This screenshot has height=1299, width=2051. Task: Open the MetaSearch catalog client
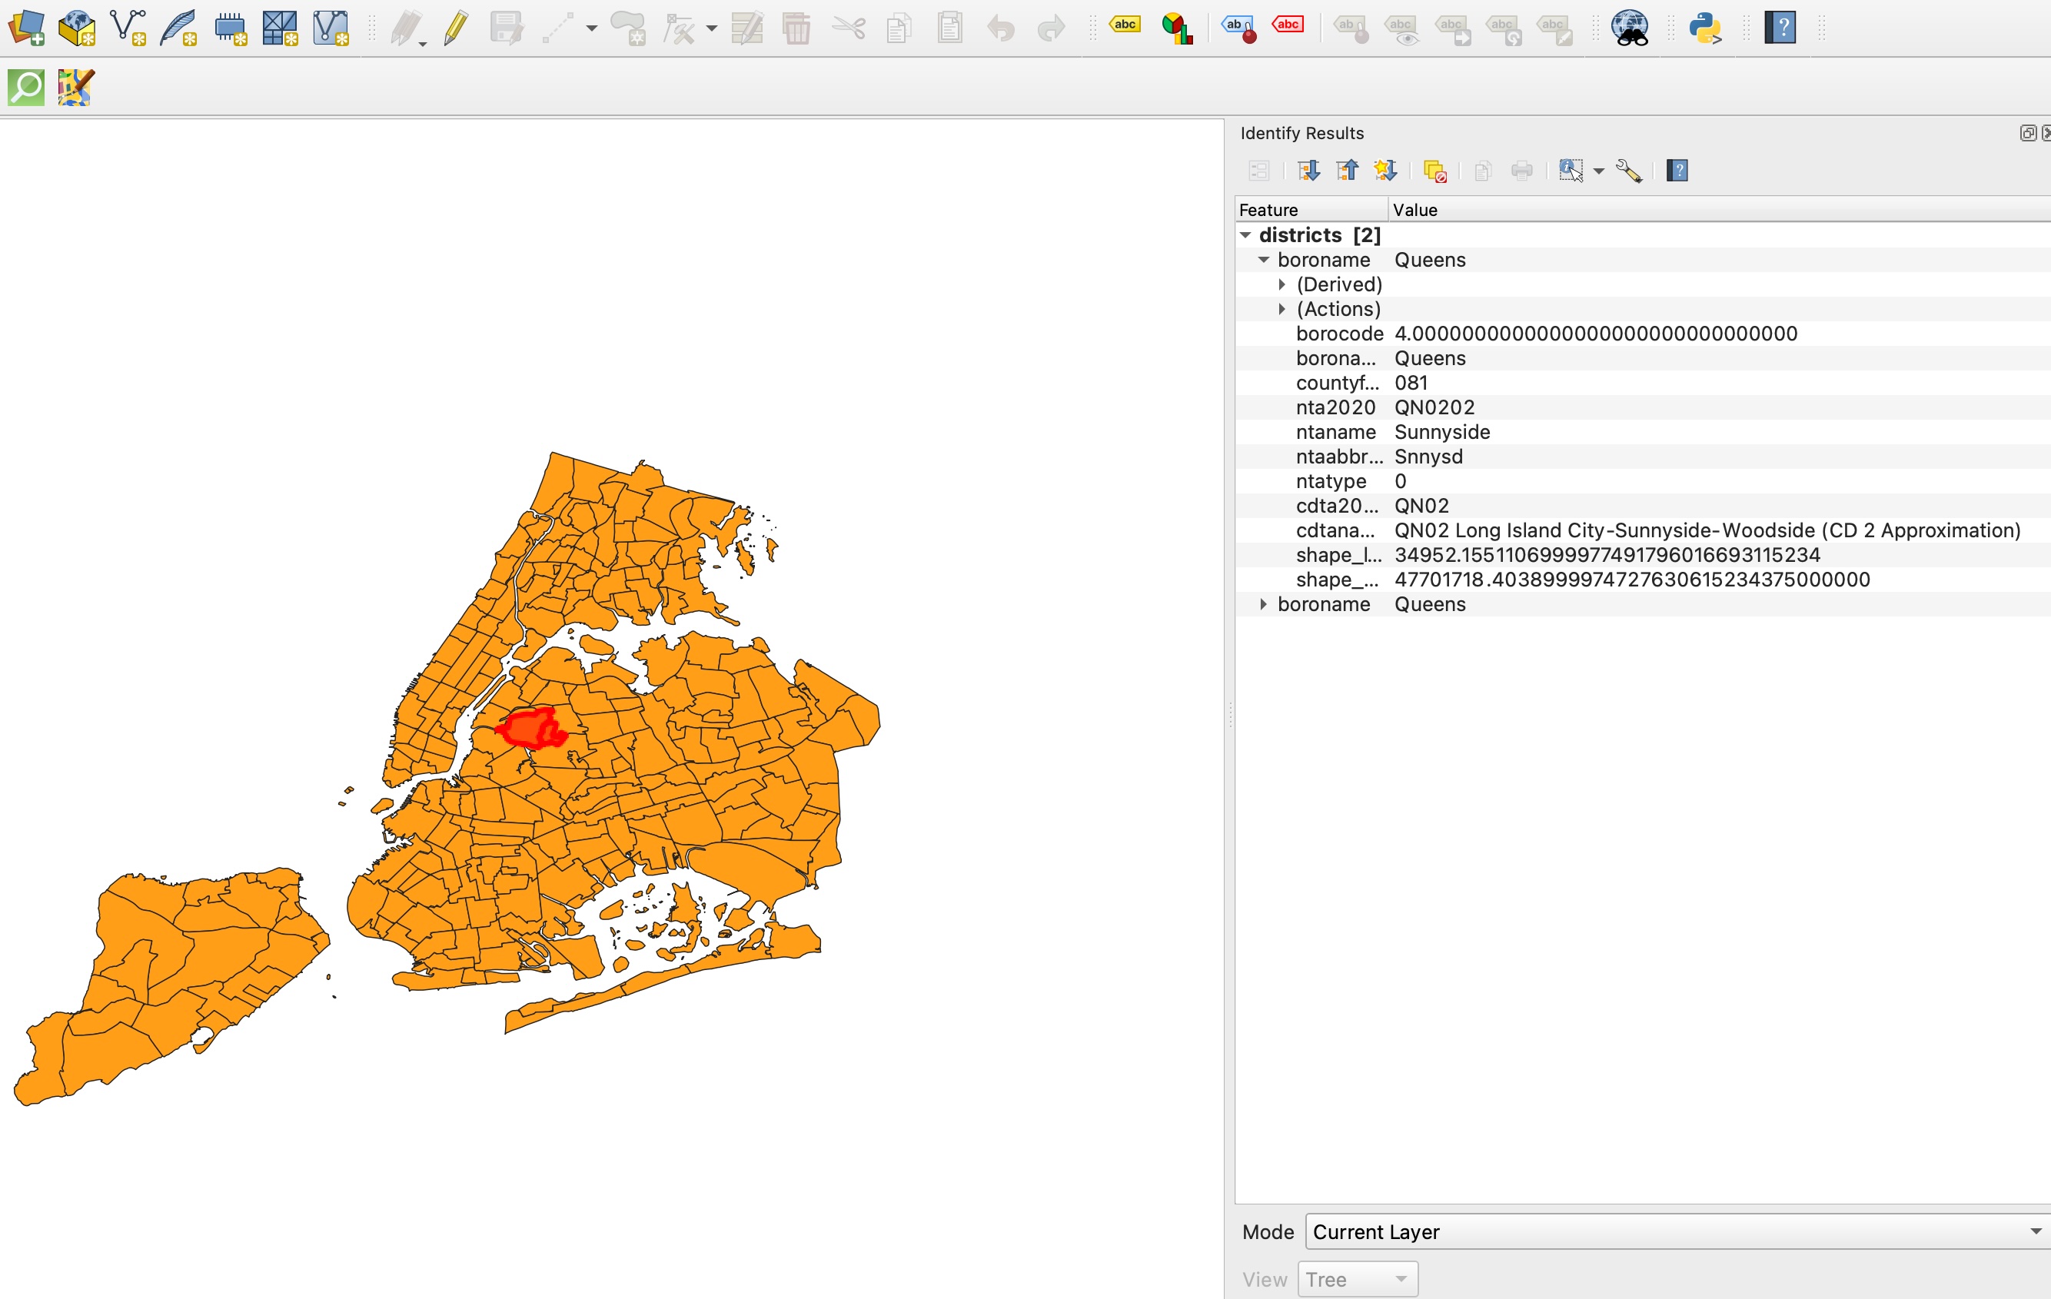click(x=1630, y=28)
